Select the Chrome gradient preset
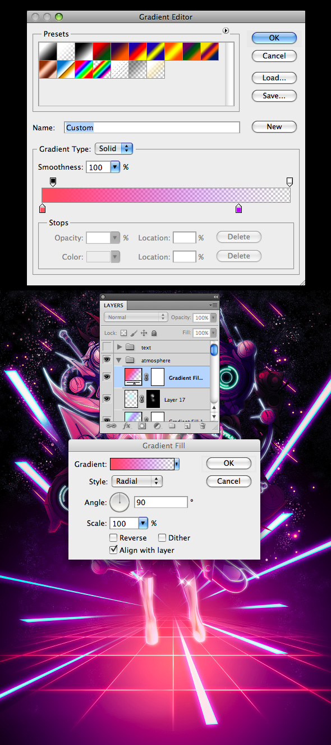The width and height of the screenshot is (331, 745). pos(66,70)
